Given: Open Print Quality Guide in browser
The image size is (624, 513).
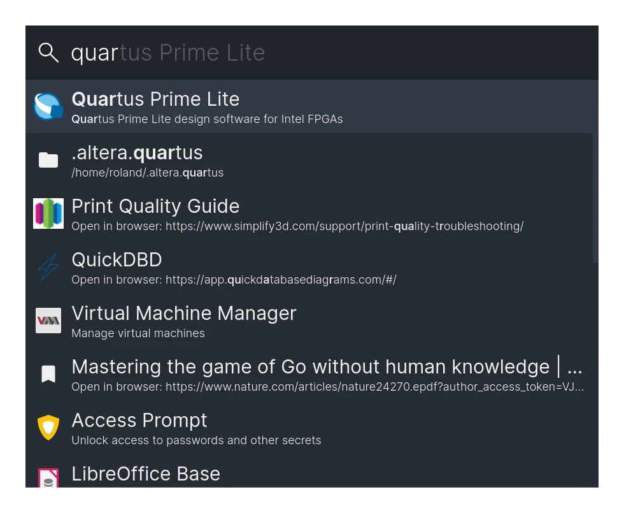Looking at the screenshot, I should (x=309, y=213).
